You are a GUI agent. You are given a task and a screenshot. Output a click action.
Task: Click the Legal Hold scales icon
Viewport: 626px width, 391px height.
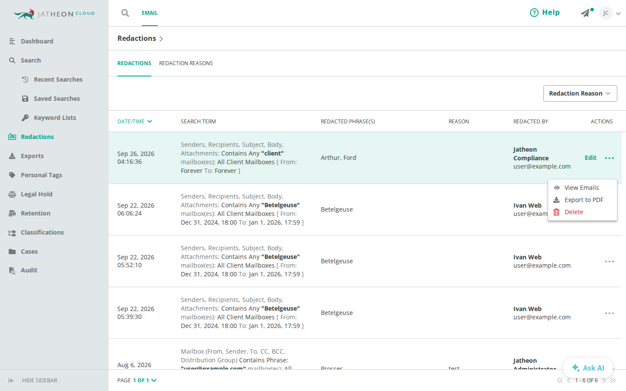[x=12, y=194]
